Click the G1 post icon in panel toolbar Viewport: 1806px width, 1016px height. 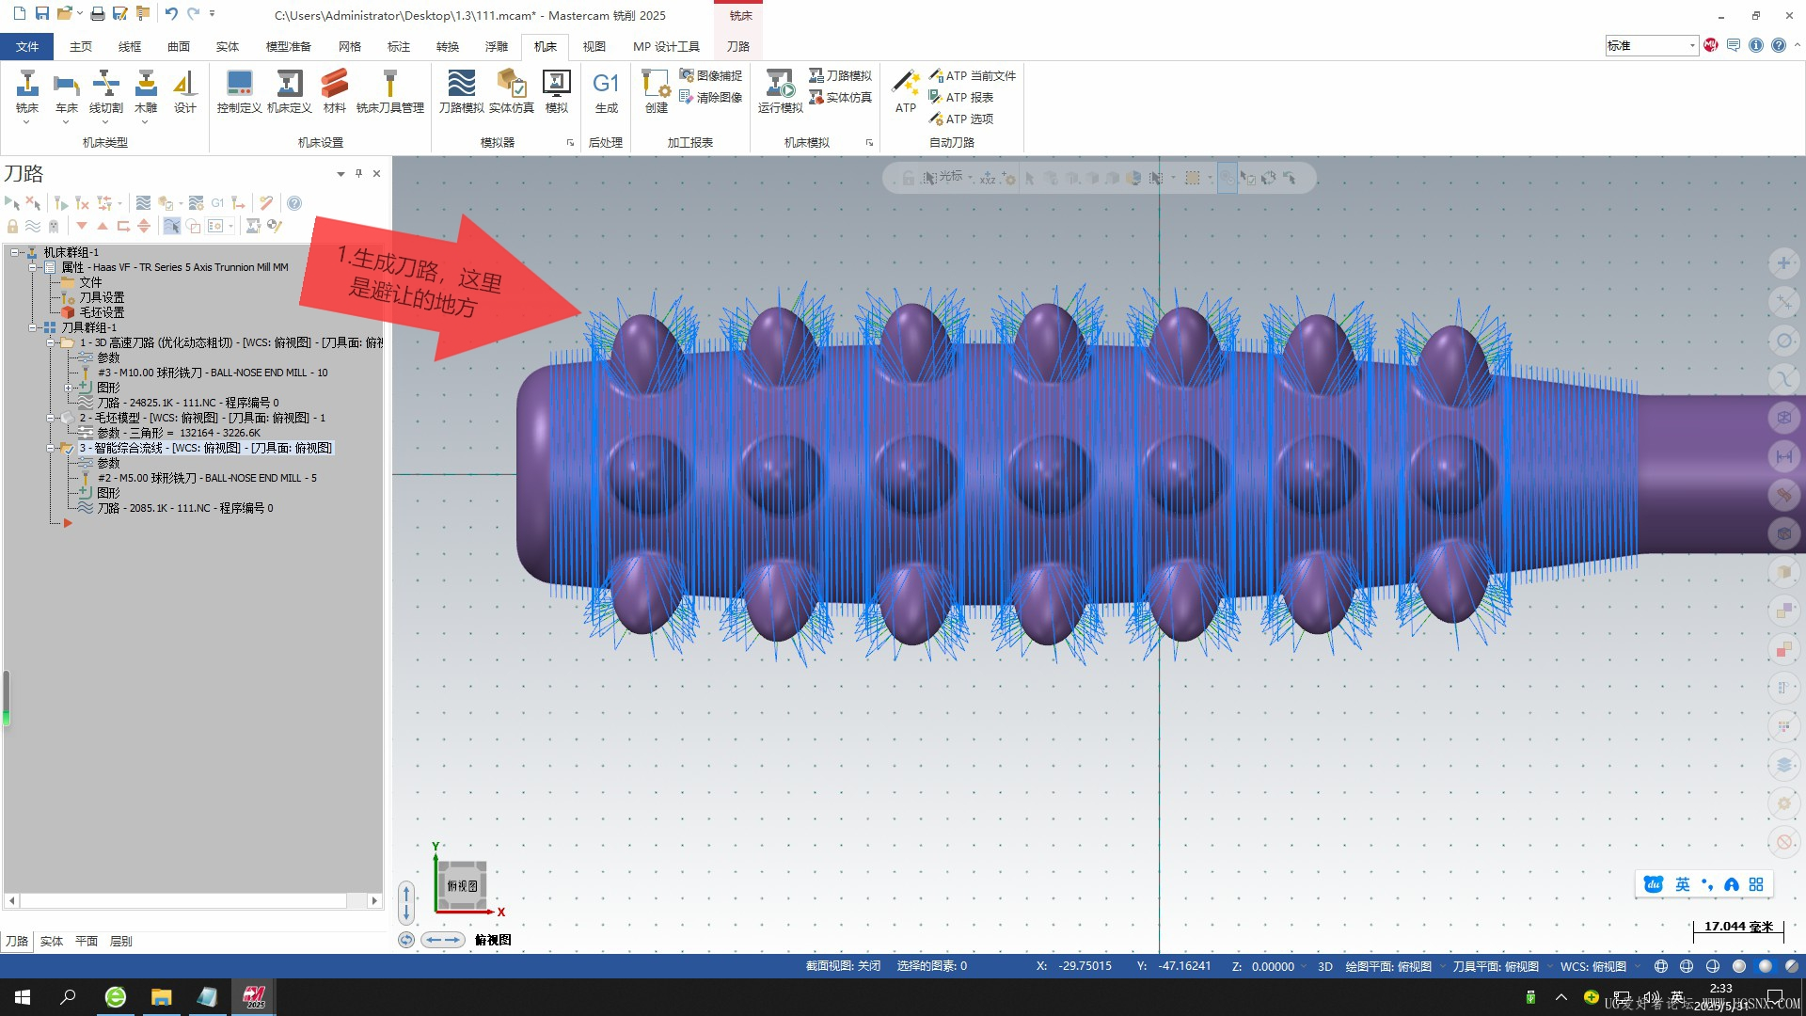[x=217, y=203]
